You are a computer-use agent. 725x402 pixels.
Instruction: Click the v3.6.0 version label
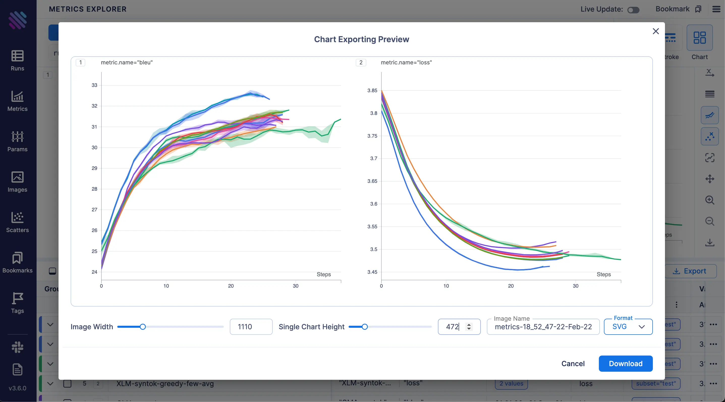pos(17,388)
